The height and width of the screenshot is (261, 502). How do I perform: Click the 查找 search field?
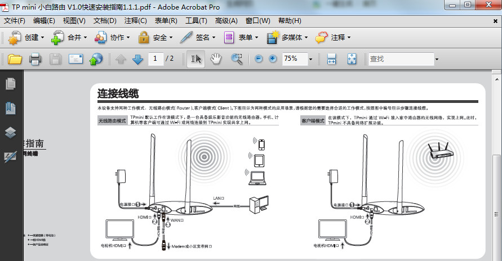(401, 58)
